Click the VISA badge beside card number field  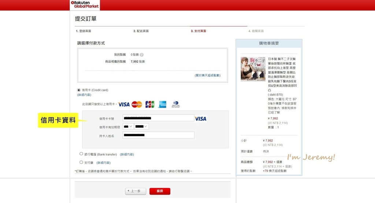(200, 119)
